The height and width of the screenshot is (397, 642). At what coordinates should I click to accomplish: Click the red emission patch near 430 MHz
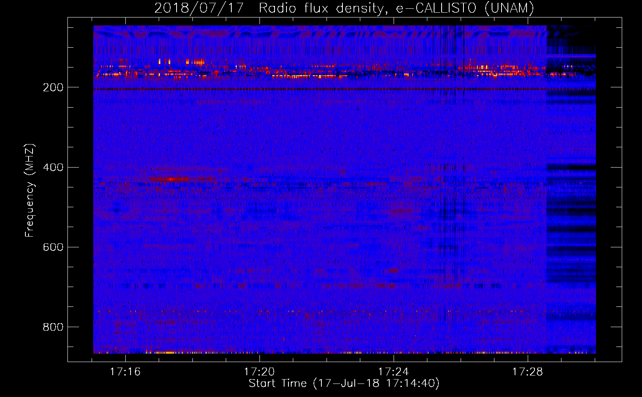[169, 179]
